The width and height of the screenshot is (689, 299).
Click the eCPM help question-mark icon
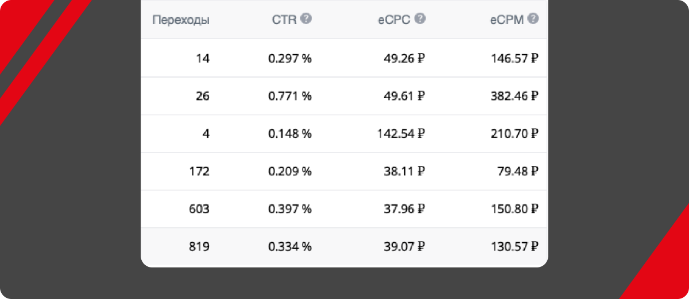click(533, 19)
